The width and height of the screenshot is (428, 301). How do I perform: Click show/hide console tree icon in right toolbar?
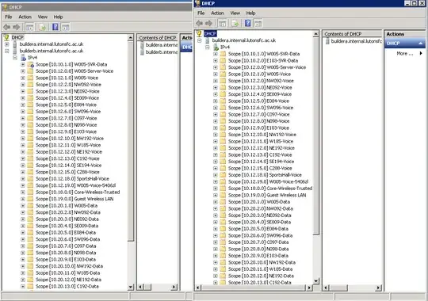[223, 24]
